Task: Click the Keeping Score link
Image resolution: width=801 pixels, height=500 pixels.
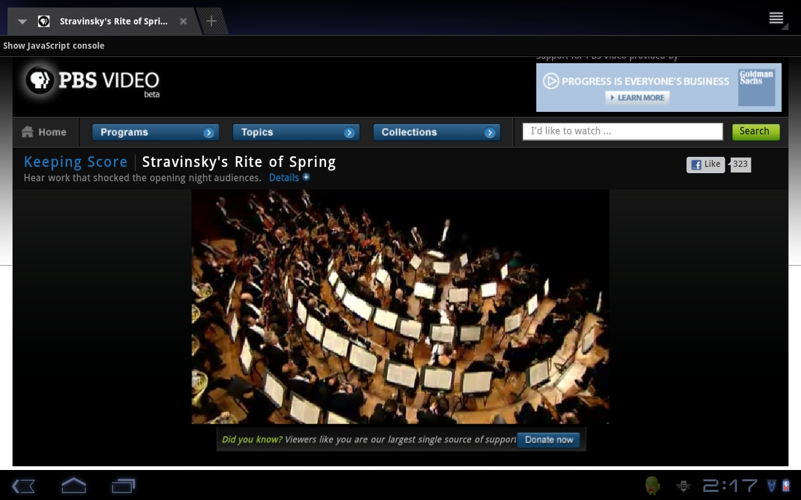Action: 76,162
